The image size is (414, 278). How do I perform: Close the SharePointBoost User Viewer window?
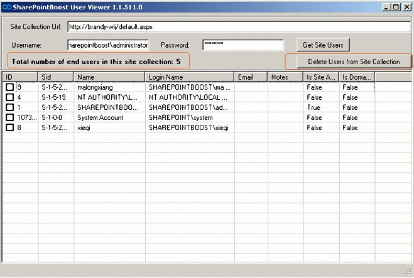407,7
